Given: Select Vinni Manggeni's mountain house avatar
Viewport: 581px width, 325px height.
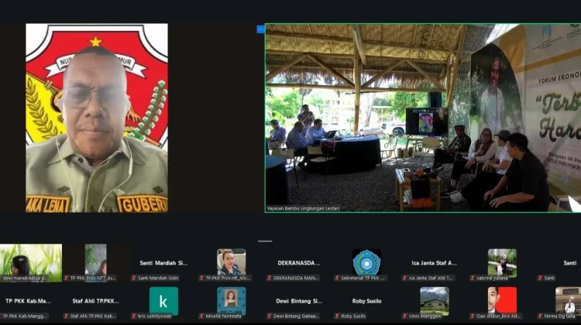Looking at the screenshot, I should tap(435, 300).
